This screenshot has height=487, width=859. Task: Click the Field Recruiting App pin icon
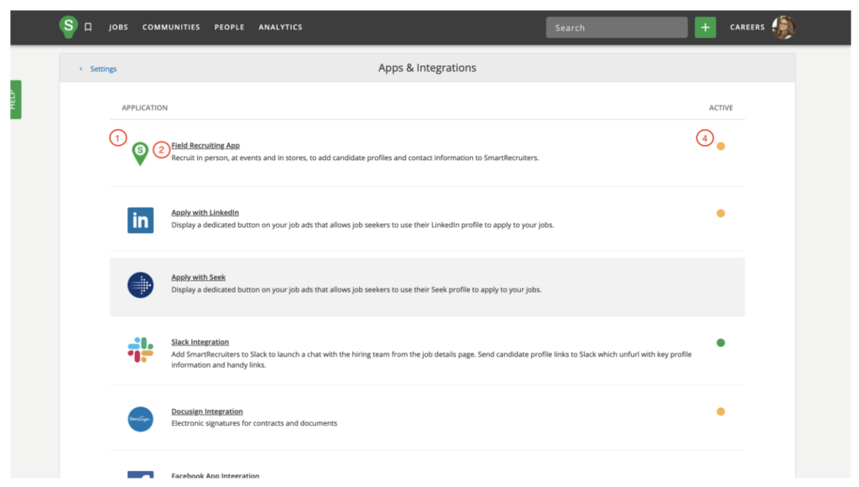[140, 153]
